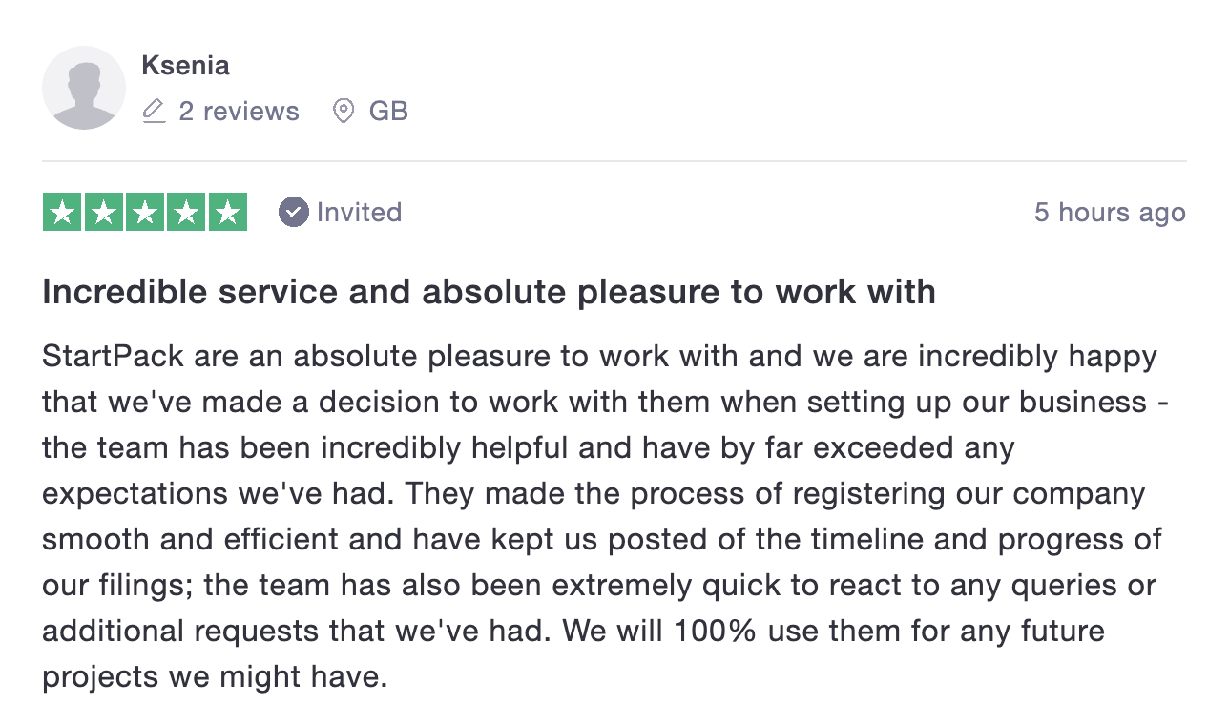Click the pencil icon beside 2 reviews
Screen dimensions: 1229x725
[153, 112]
